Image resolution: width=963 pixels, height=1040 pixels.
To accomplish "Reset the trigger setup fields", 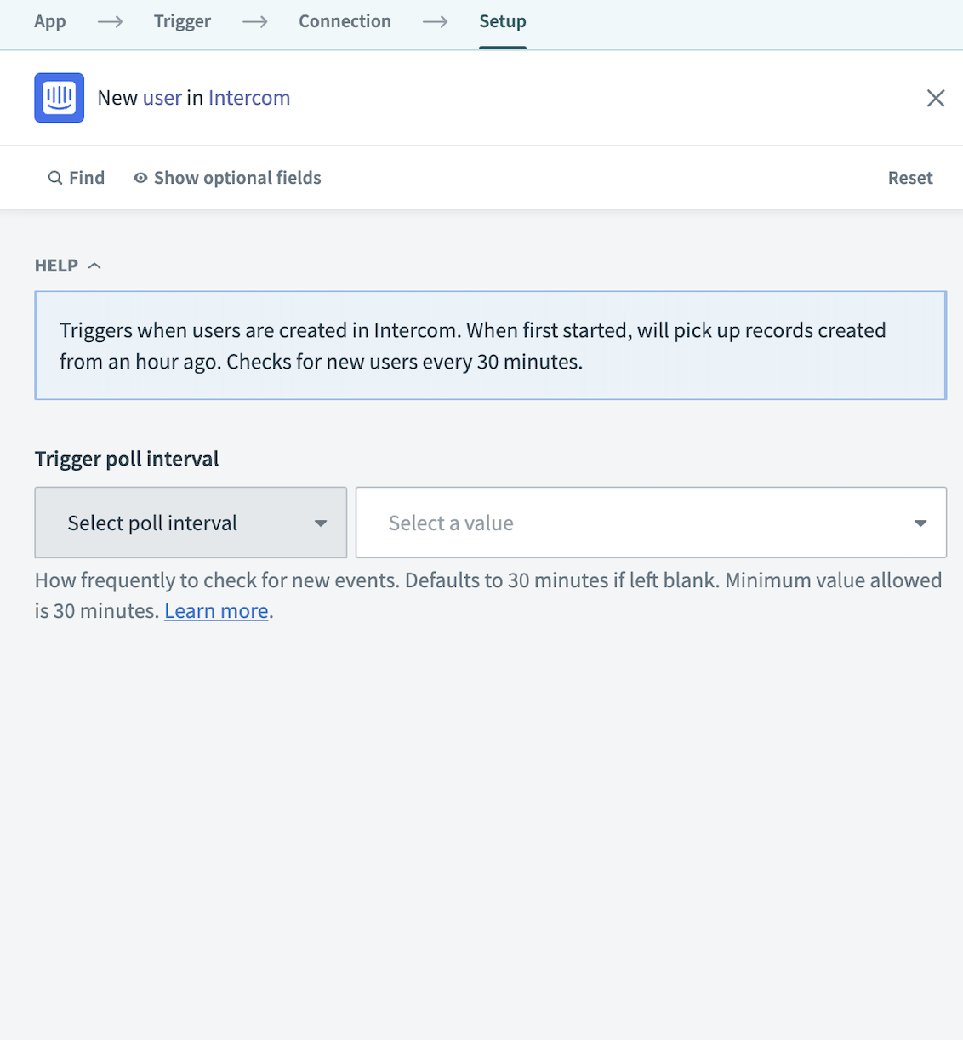I will [x=910, y=178].
